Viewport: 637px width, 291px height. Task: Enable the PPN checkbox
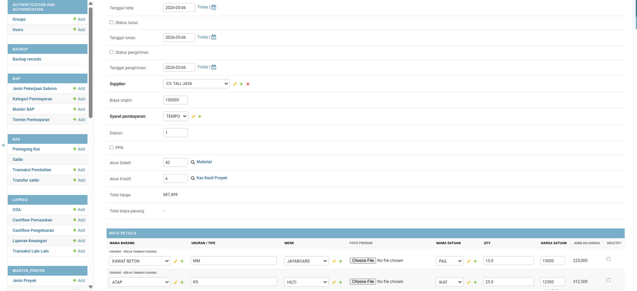point(111,148)
